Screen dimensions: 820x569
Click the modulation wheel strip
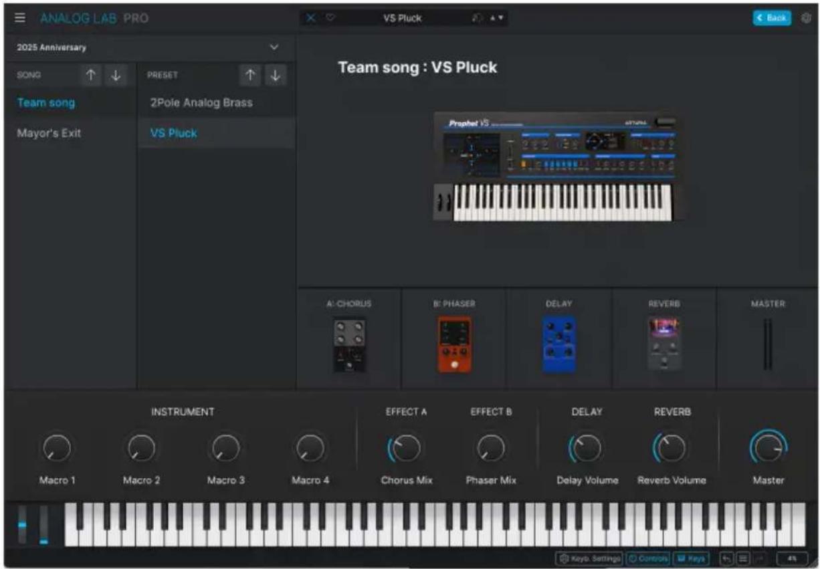pyautogui.click(x=43, y=524)
